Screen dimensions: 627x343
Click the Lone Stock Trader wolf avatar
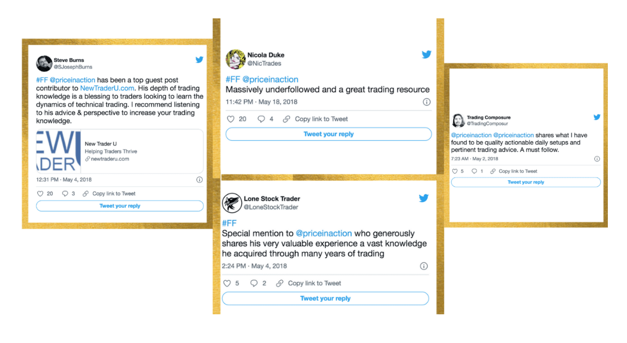[232, 203]
